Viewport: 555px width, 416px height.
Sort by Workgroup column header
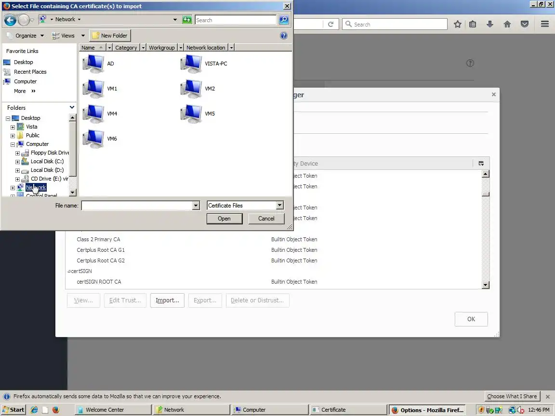162,47
